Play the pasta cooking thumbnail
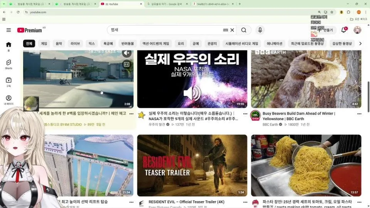The width and height of the screenshot is (370, 208). [x=306, y=166]
